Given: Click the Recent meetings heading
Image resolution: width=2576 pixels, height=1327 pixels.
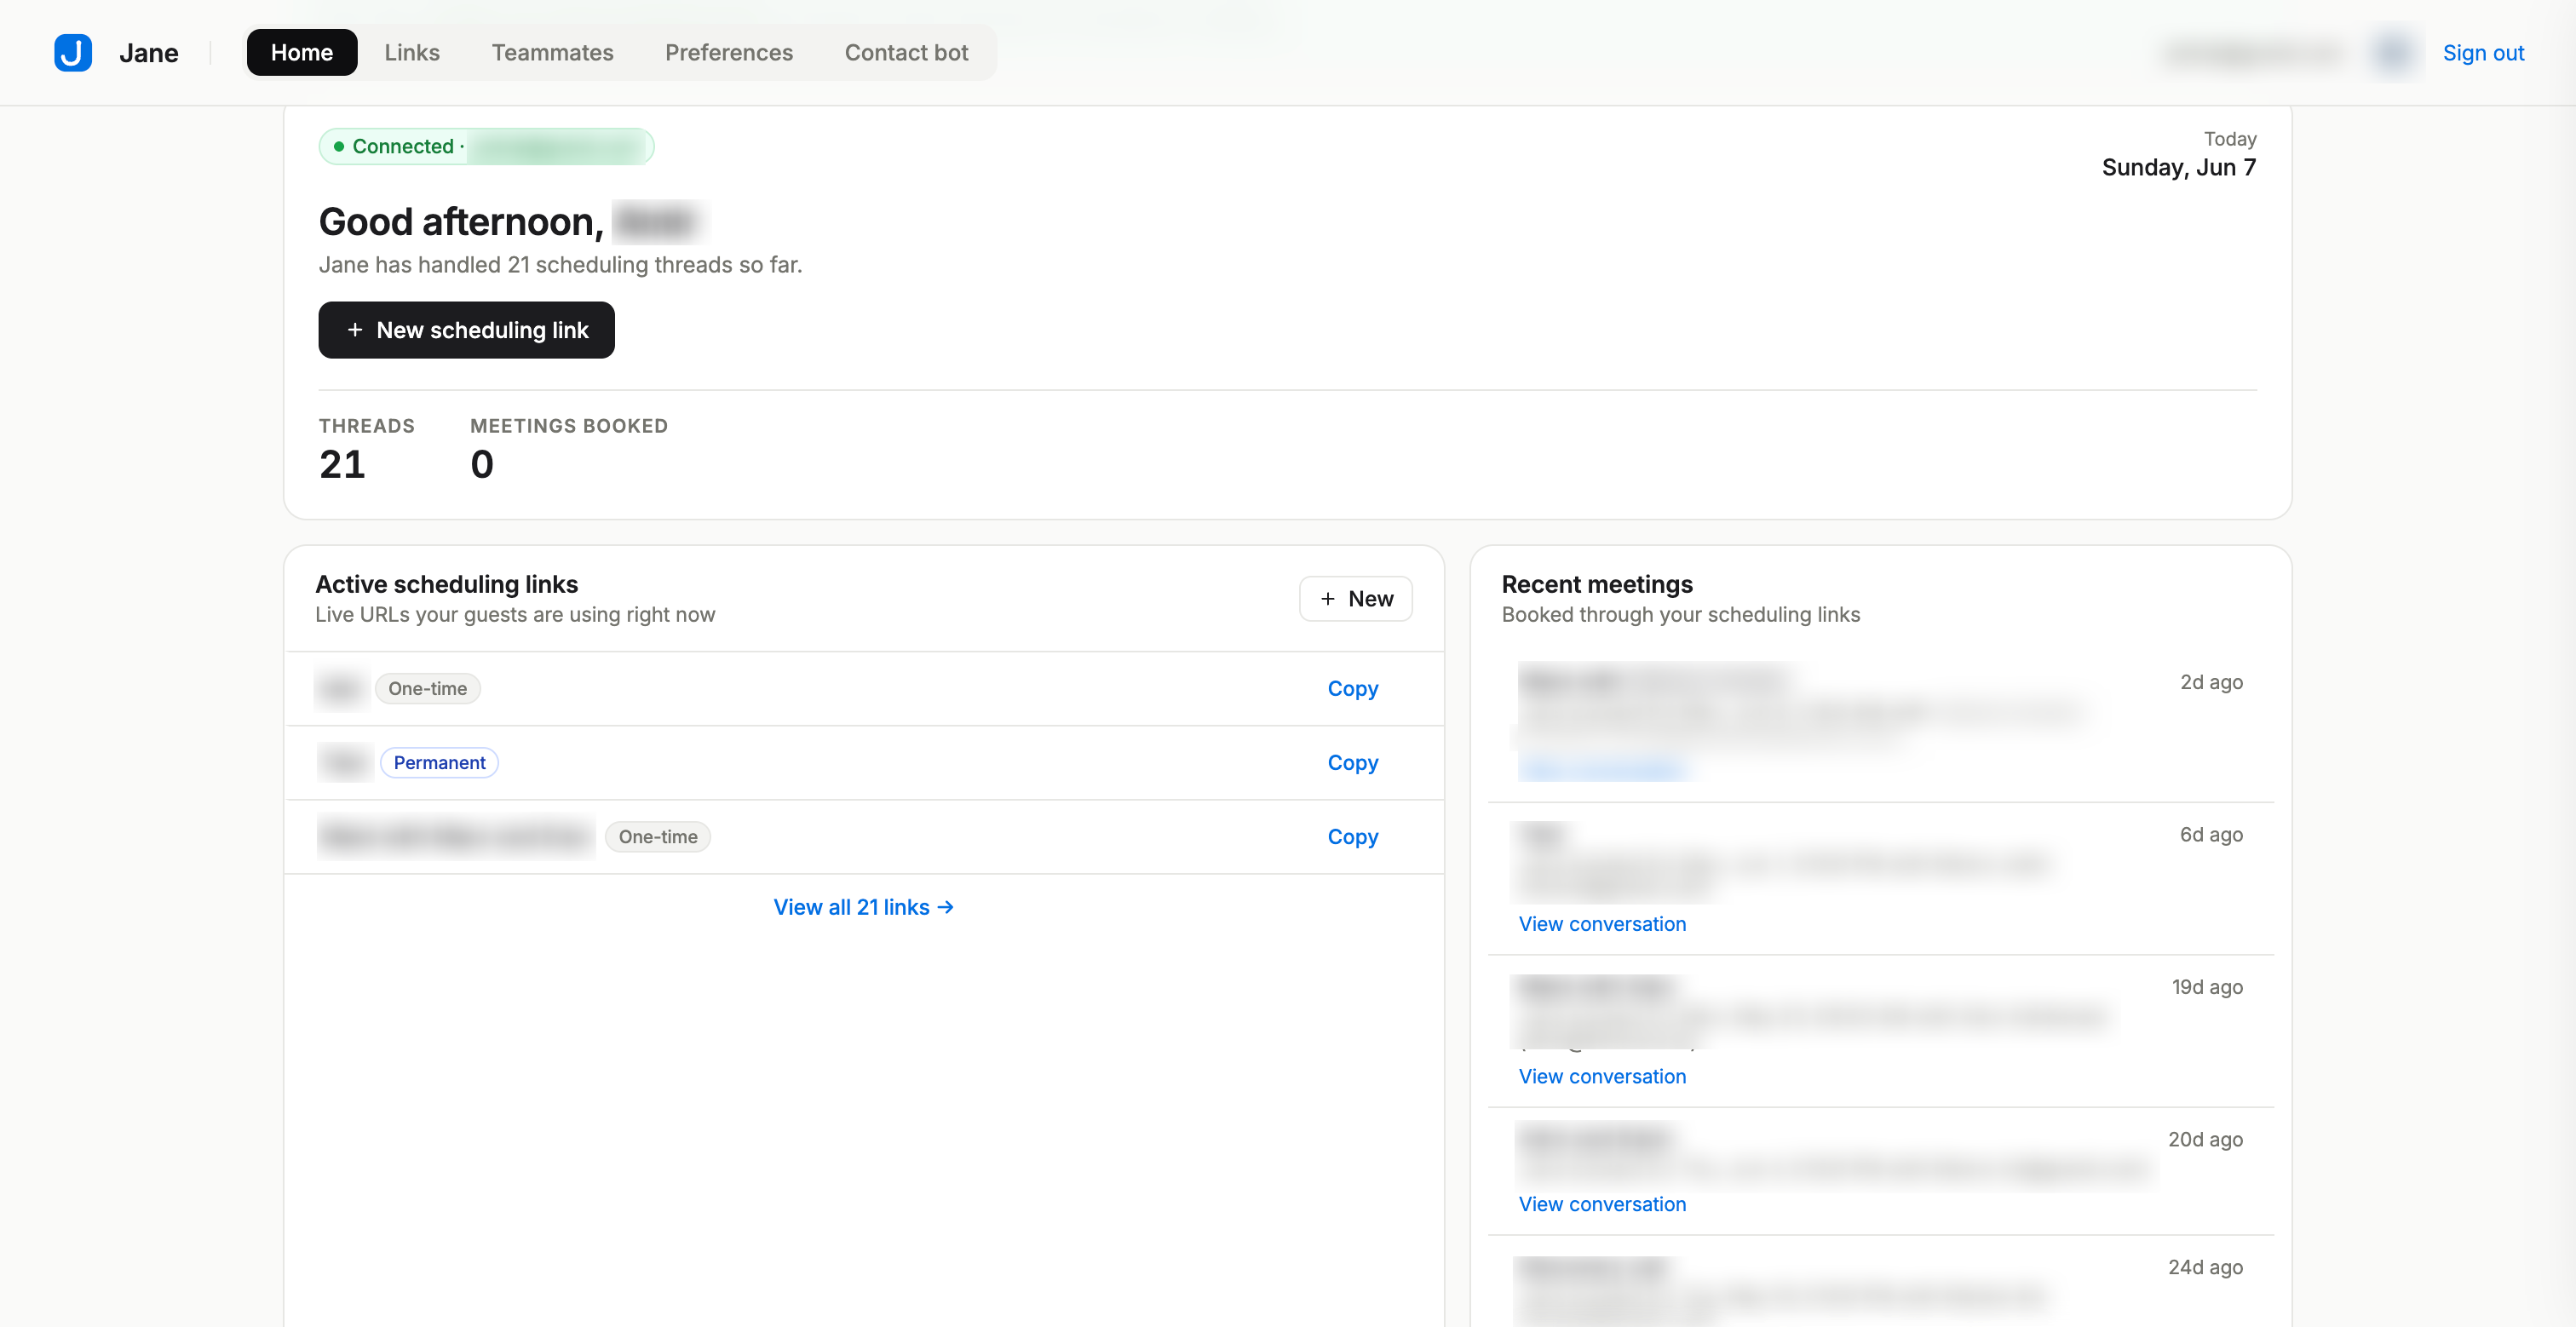Looking at the screenshot, I should [x=1597, y=584].
